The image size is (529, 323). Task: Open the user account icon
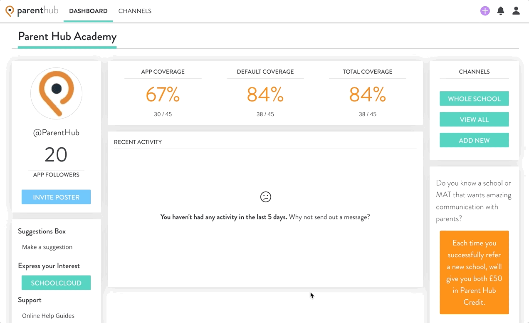pos(516,11)
